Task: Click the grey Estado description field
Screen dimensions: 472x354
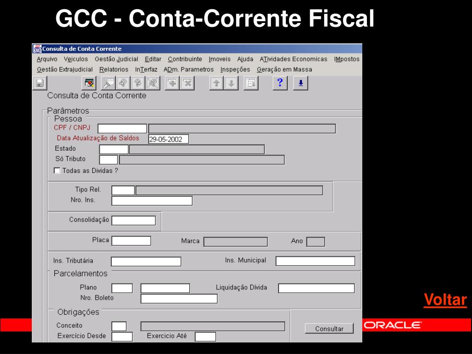Action: click(x=197, y=149)
